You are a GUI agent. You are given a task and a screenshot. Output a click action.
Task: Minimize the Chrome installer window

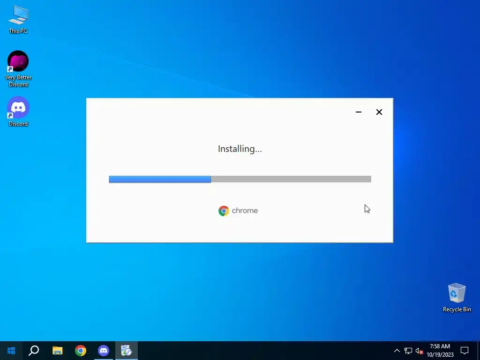point(359,112)
